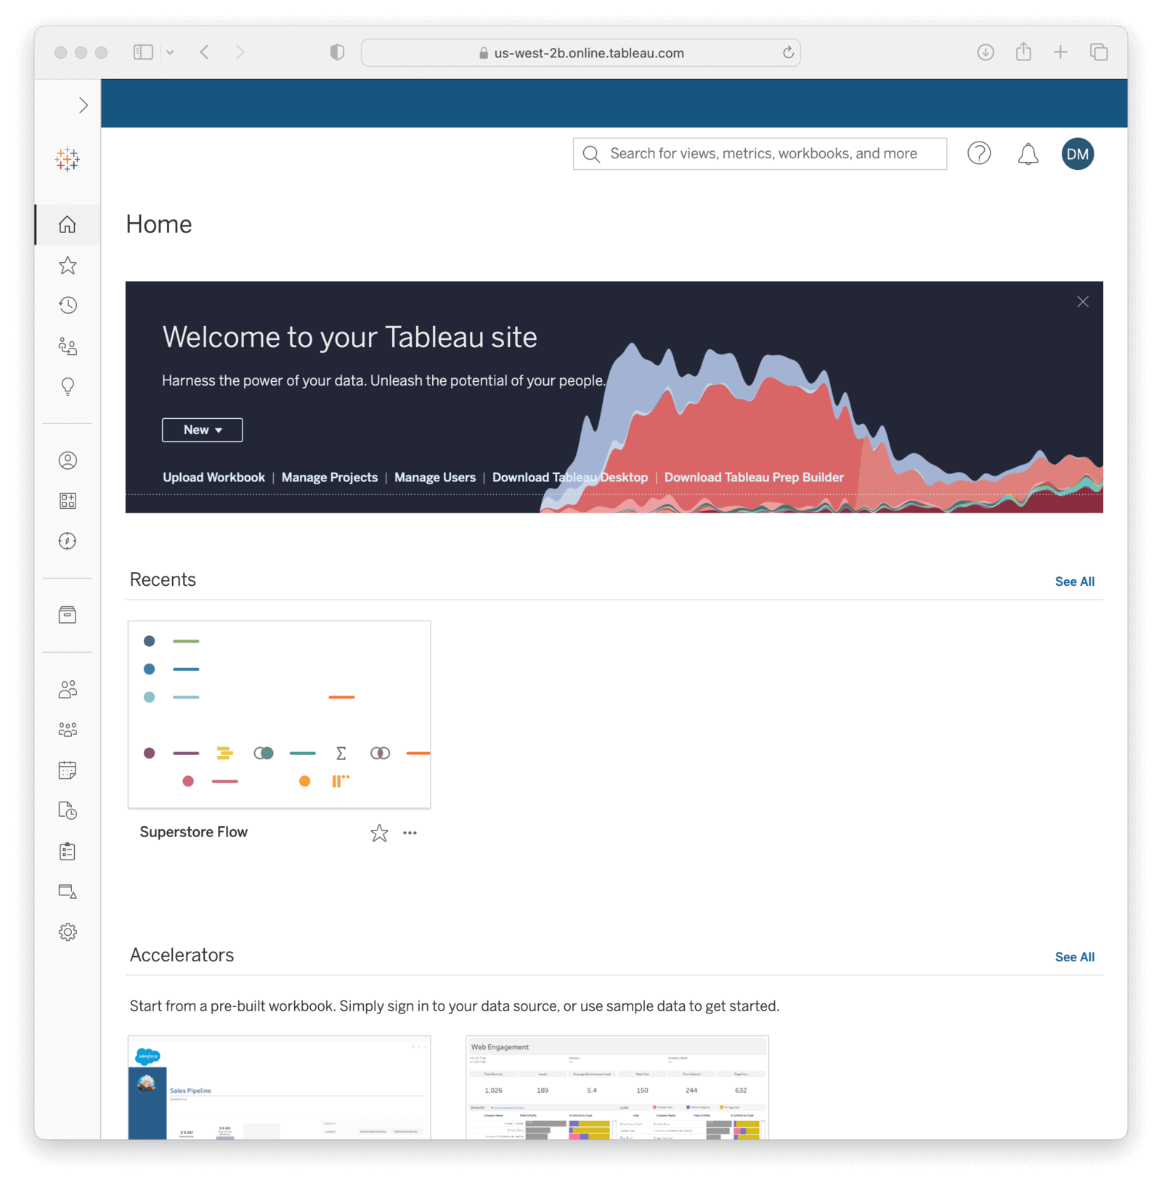The width and height of the screenshot is (1162, 1182).
Task: Click the Tableau logo icon
Action: 68,159
